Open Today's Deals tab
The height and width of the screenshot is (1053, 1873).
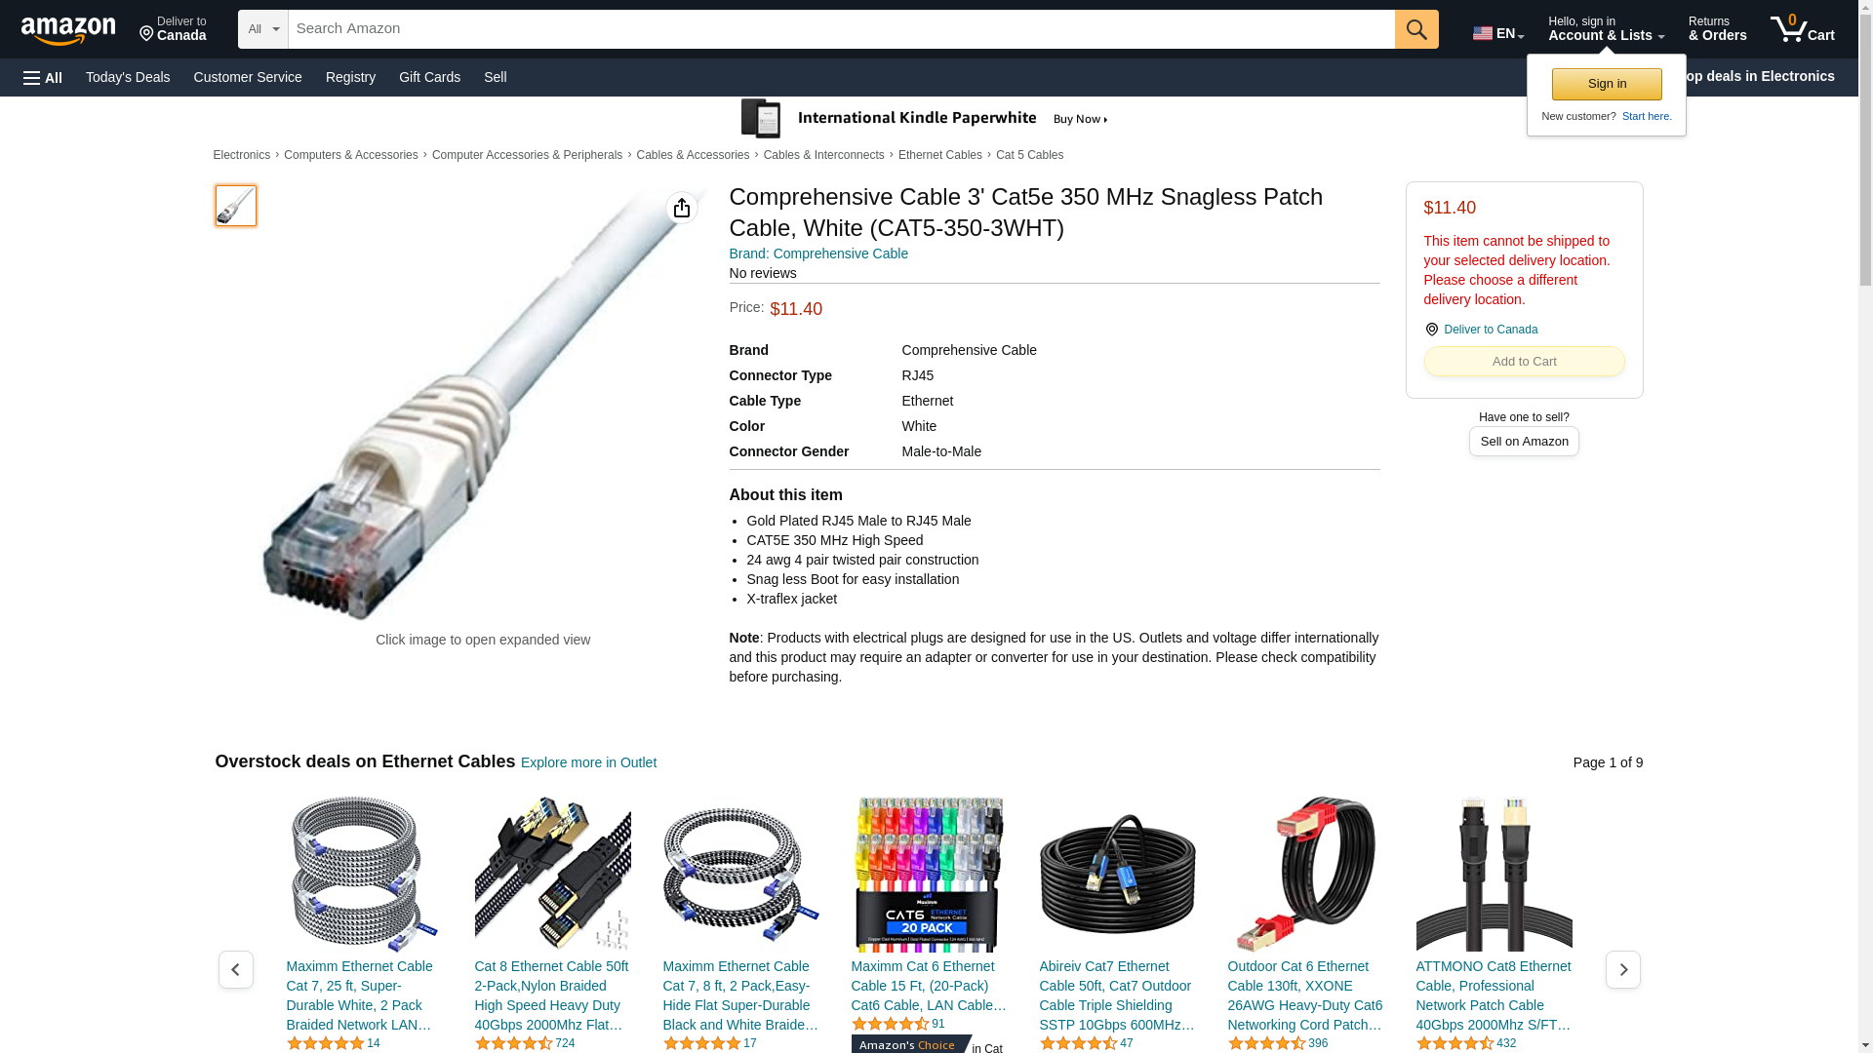(128, 77)
